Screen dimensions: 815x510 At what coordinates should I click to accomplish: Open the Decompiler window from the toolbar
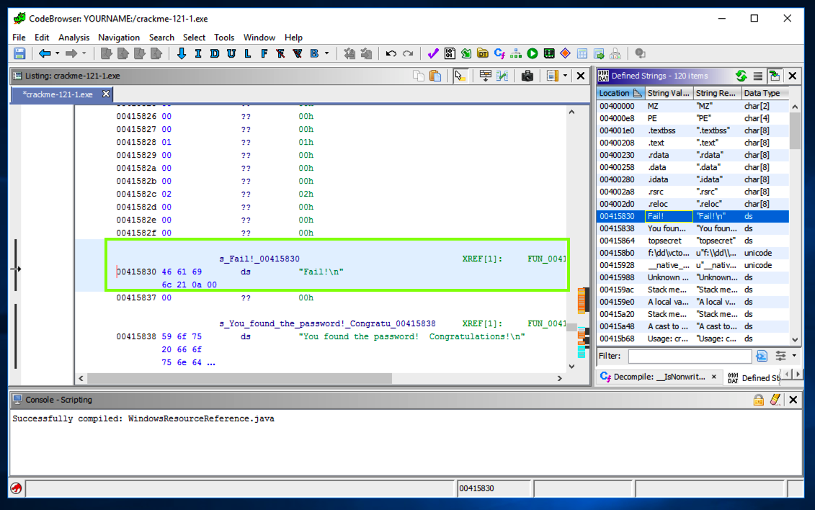pos(499,54)
